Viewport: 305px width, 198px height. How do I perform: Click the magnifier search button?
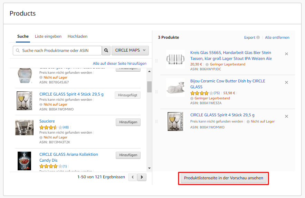106,51
